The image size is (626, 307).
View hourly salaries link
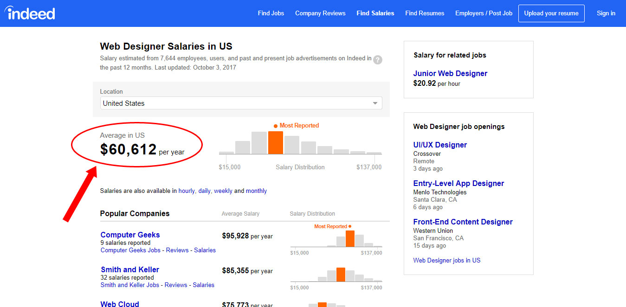[x=187, y=191]
